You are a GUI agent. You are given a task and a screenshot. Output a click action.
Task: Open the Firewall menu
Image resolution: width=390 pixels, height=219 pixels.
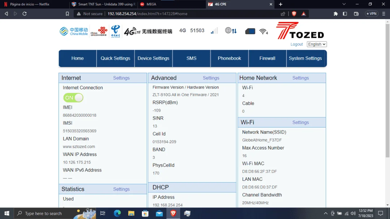(x=267, y=58)
